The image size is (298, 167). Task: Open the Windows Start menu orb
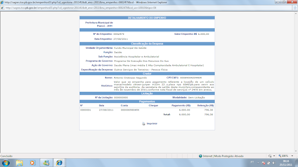coord(6,163)
